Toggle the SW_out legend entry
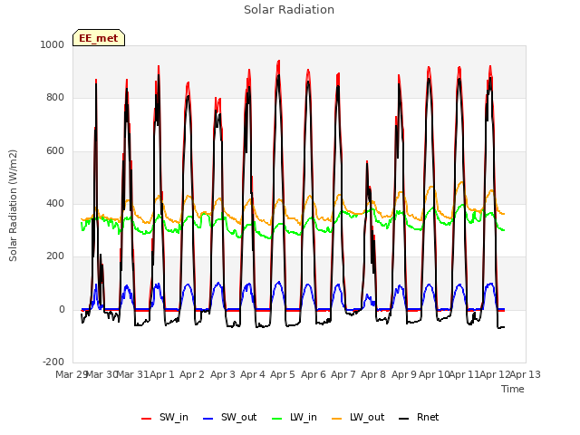Viewport: 580px width, 435px height. [230, 418]
